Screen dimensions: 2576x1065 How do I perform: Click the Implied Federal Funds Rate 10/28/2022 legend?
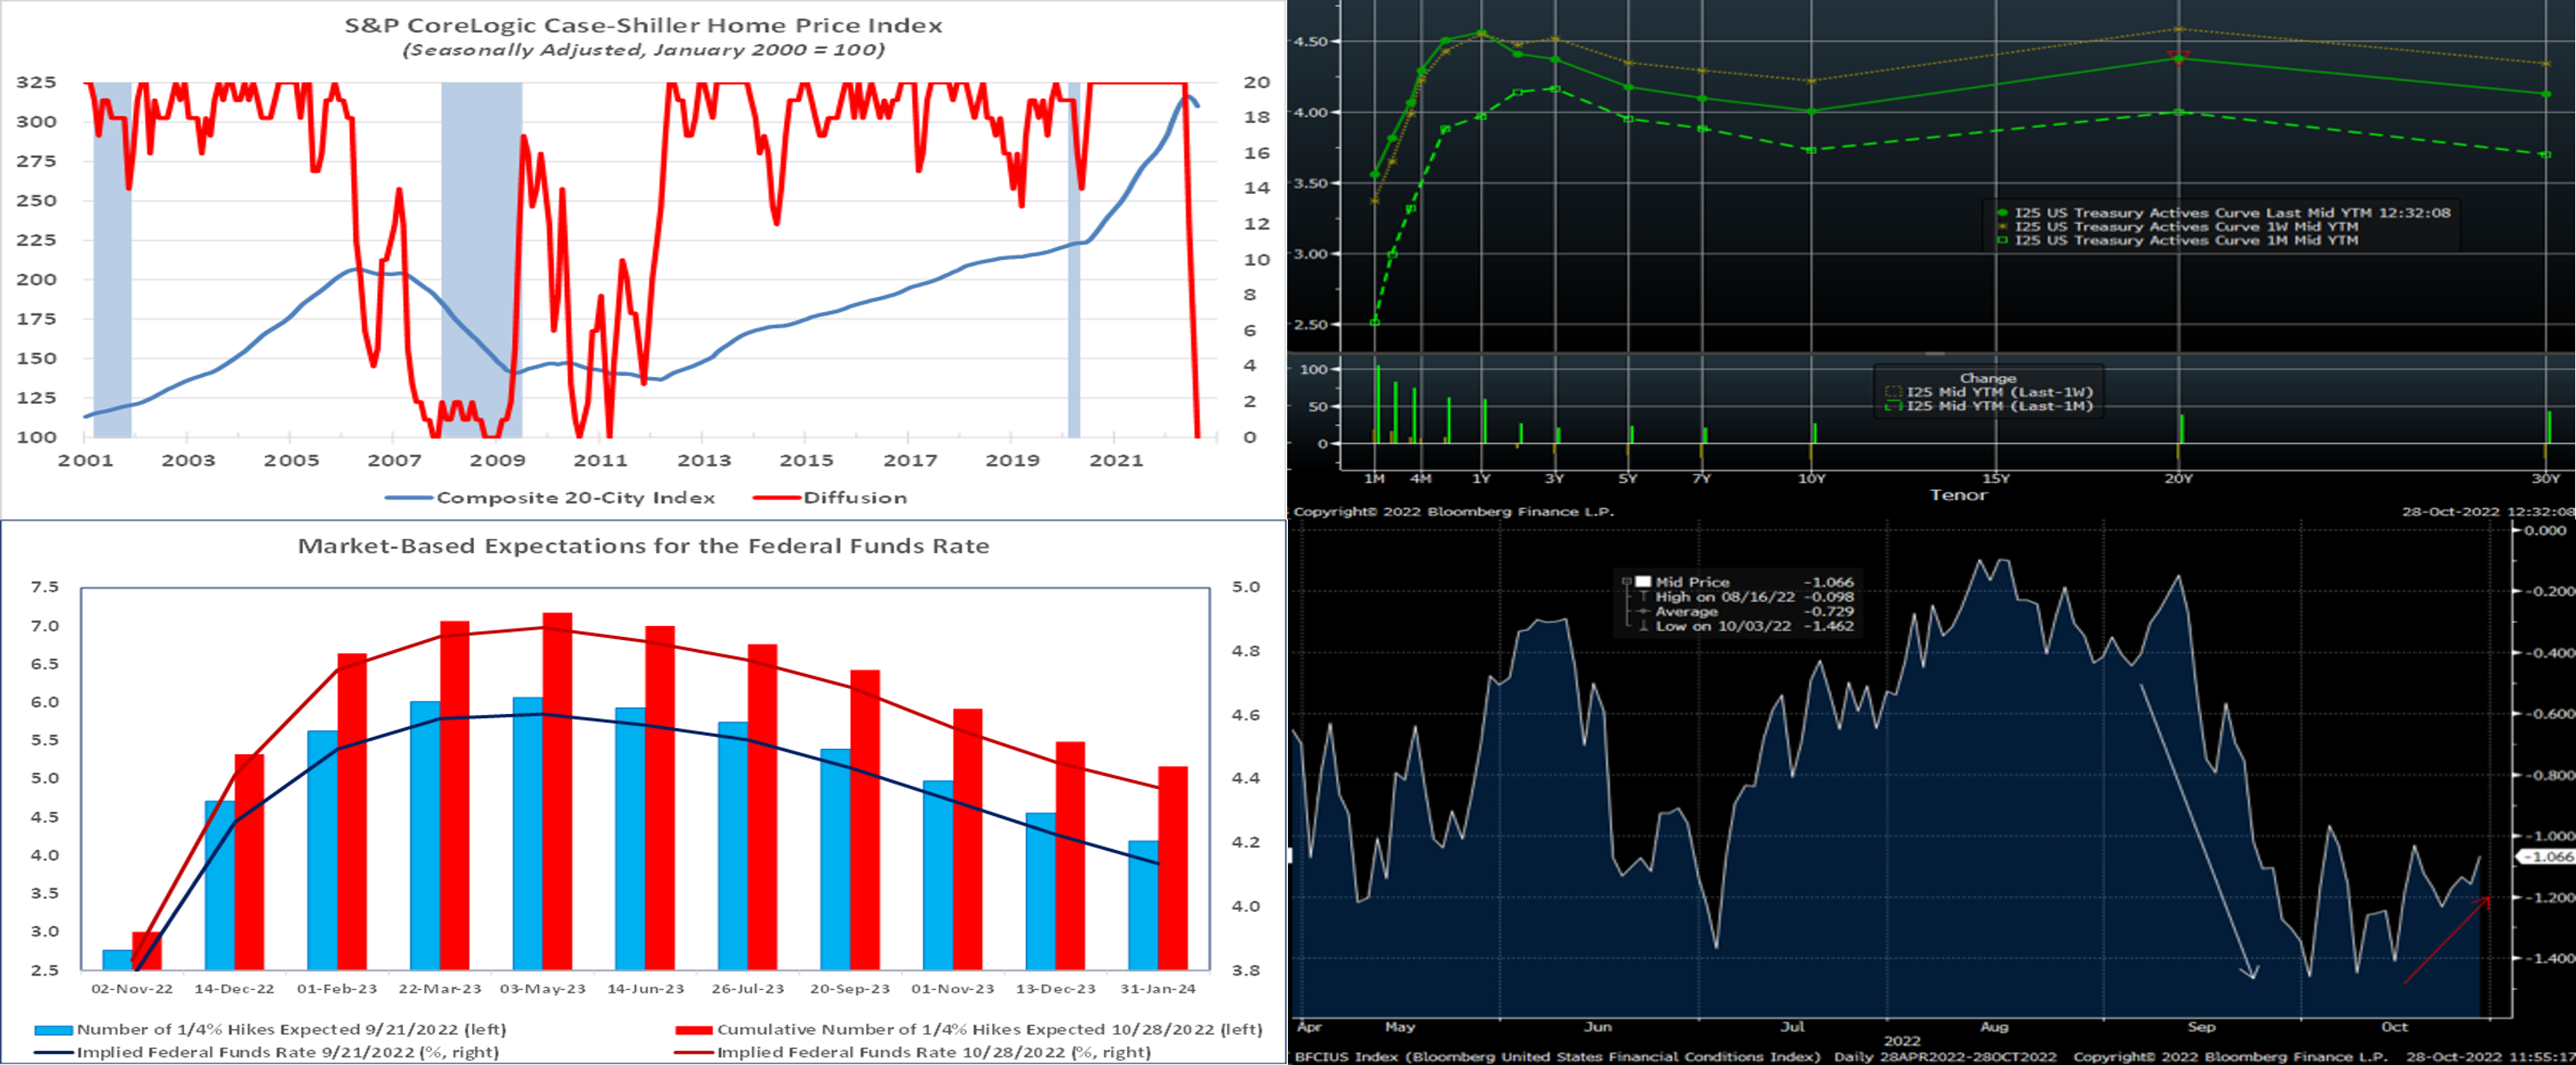933,1052
